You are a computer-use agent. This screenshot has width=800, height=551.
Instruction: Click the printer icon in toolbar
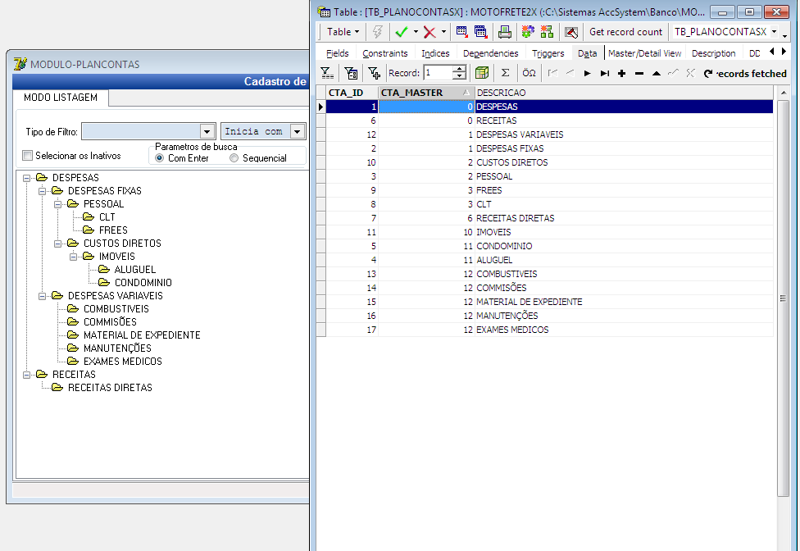(x=505, y=32)
